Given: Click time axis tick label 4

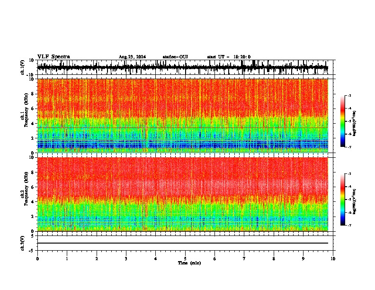Looking at the screenshot, I should tap(156, 259).
